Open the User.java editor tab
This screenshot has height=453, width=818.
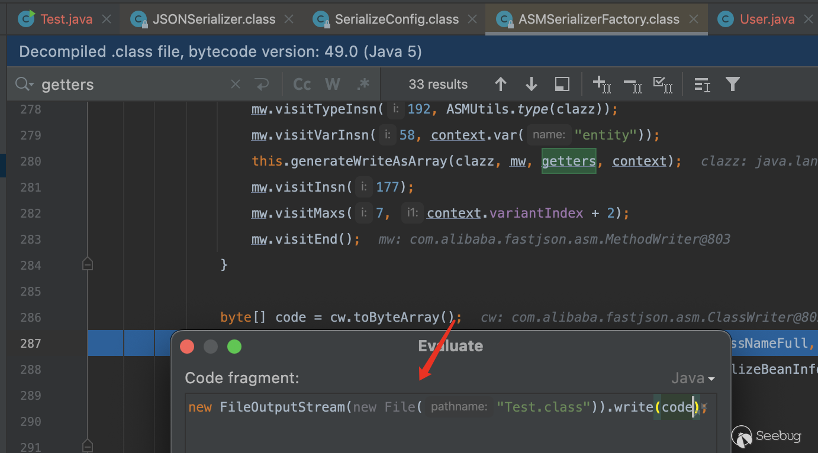[766, 19]
